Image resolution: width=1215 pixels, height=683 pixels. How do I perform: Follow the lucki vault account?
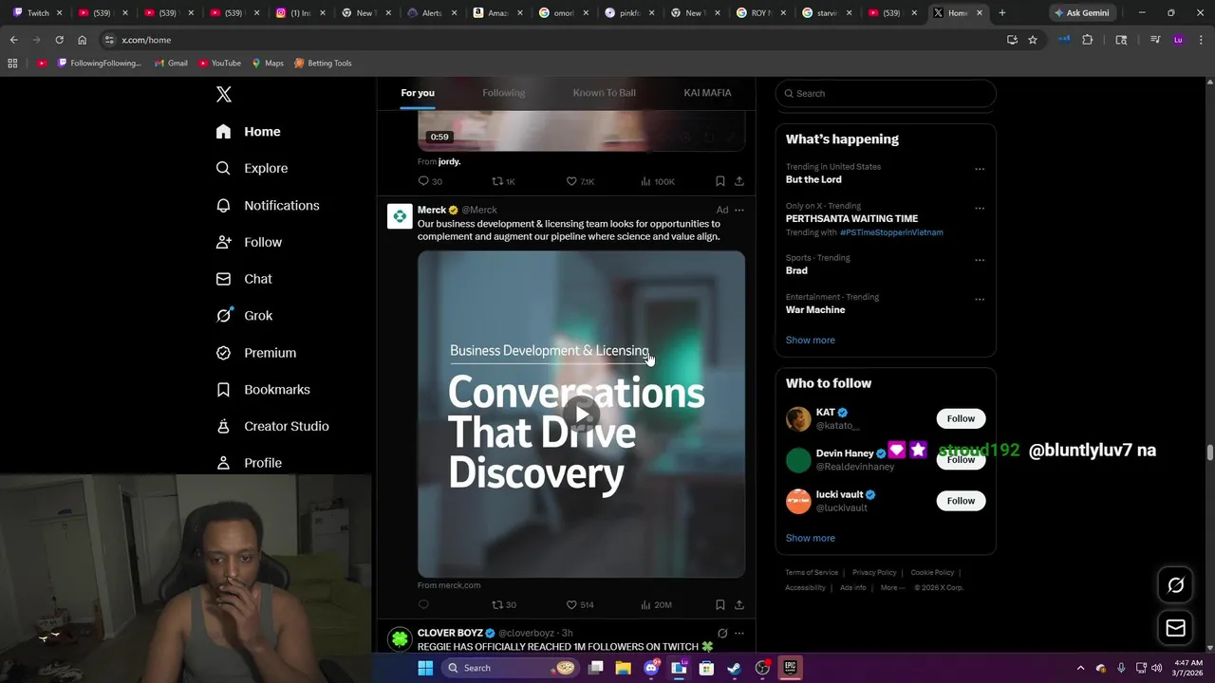[961, 501]
